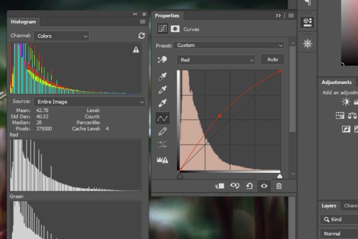
Task: Switch to the Properties tab
Action: coord(167,15)
